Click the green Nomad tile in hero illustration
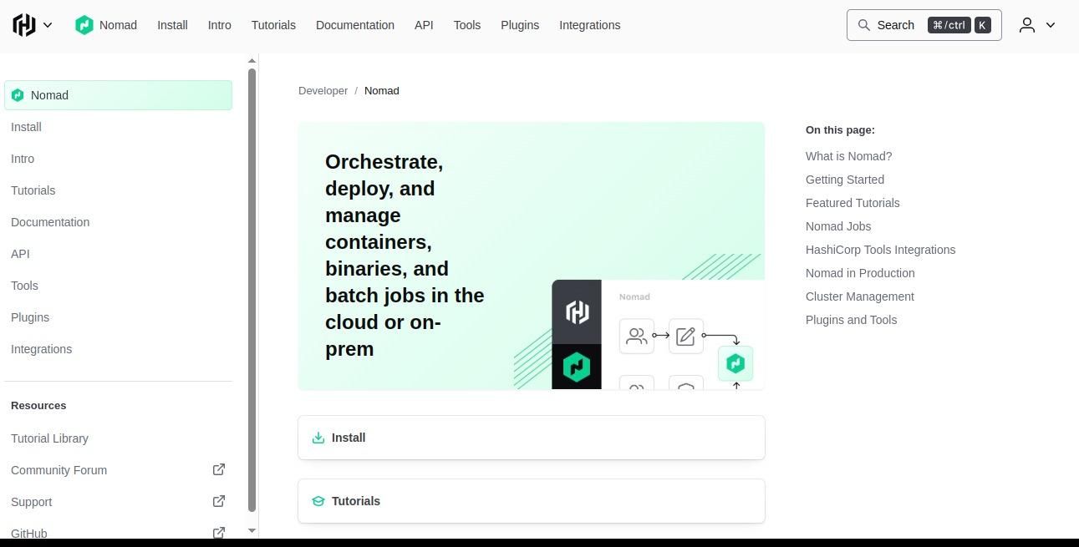This screenshot has width=1079, height=547. pos(577,367)
